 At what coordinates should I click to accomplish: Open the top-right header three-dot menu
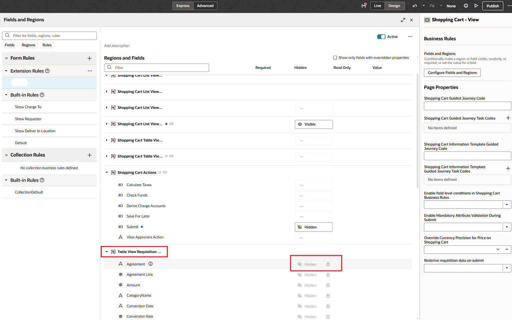pos(509,6)
